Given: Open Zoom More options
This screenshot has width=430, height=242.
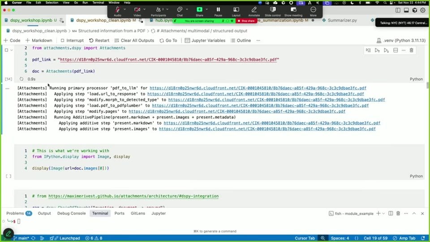Looking at the screenshot, I should [x=313, y=11].
